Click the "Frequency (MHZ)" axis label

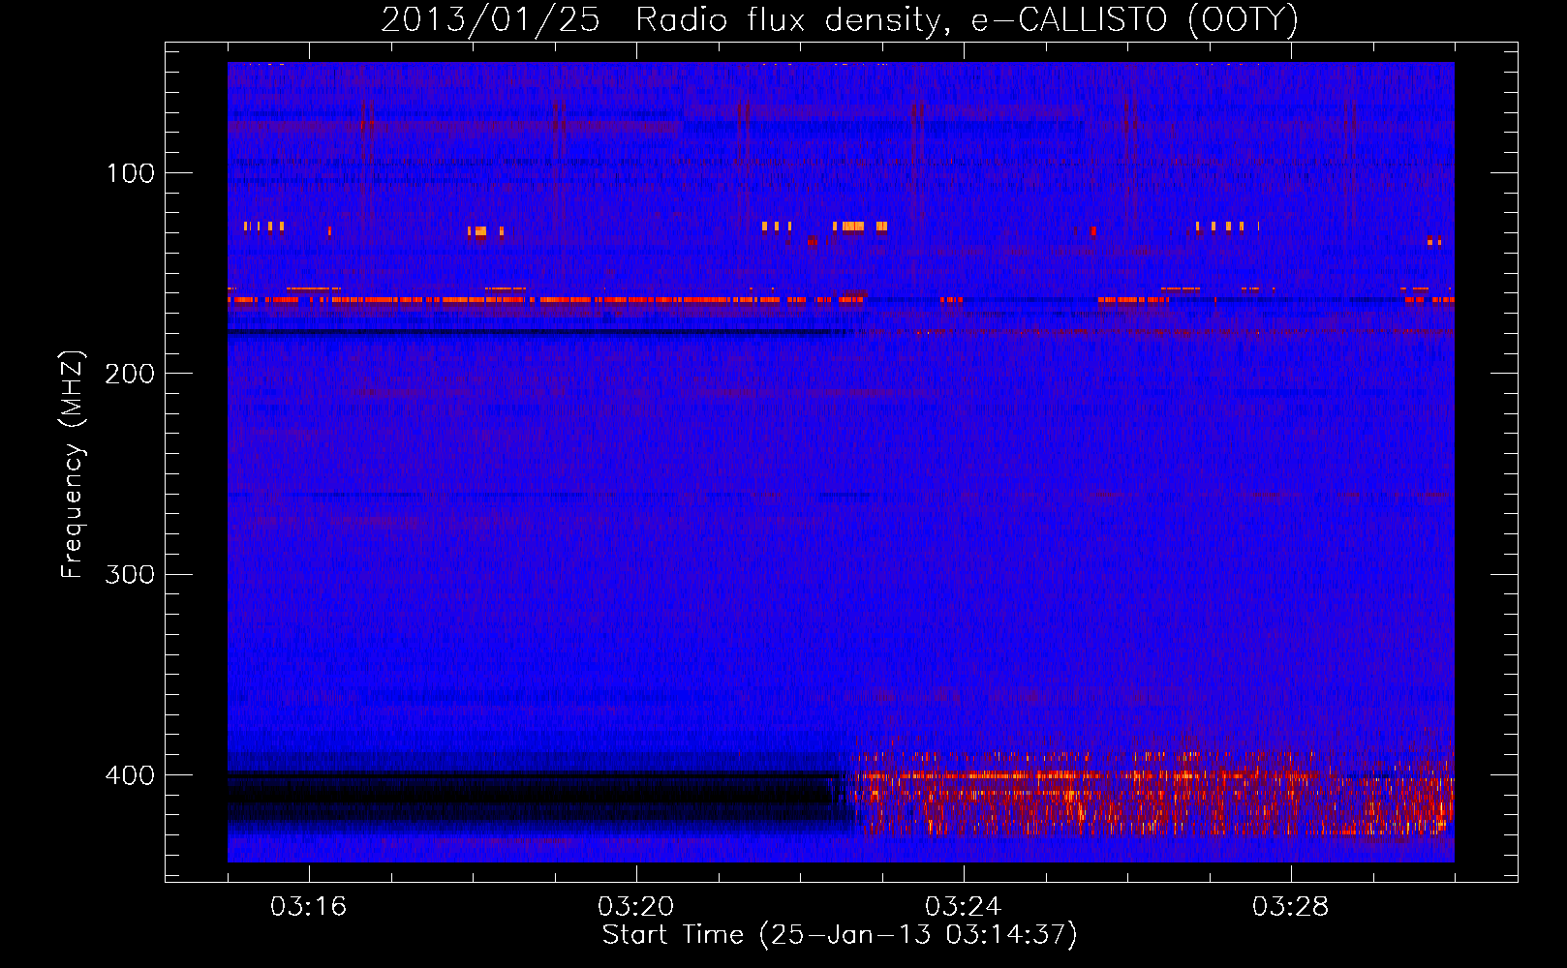(x=73, y=465)
